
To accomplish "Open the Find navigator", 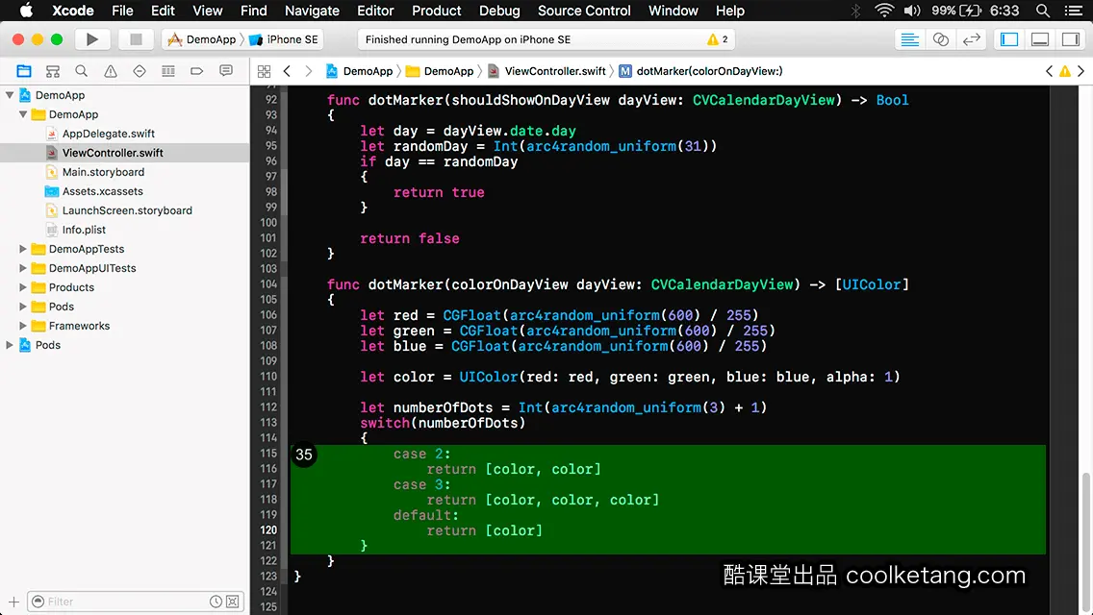I will tap(82, 71).
